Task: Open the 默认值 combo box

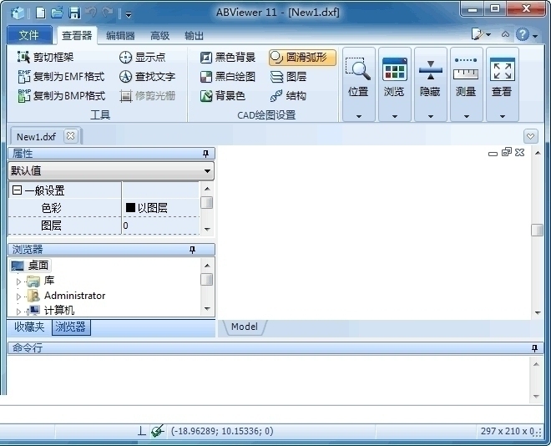Action: 111,171
